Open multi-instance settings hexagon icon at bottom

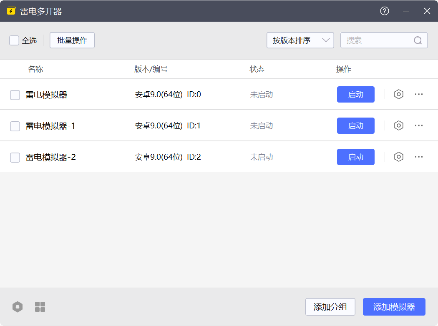click(18, 307)
